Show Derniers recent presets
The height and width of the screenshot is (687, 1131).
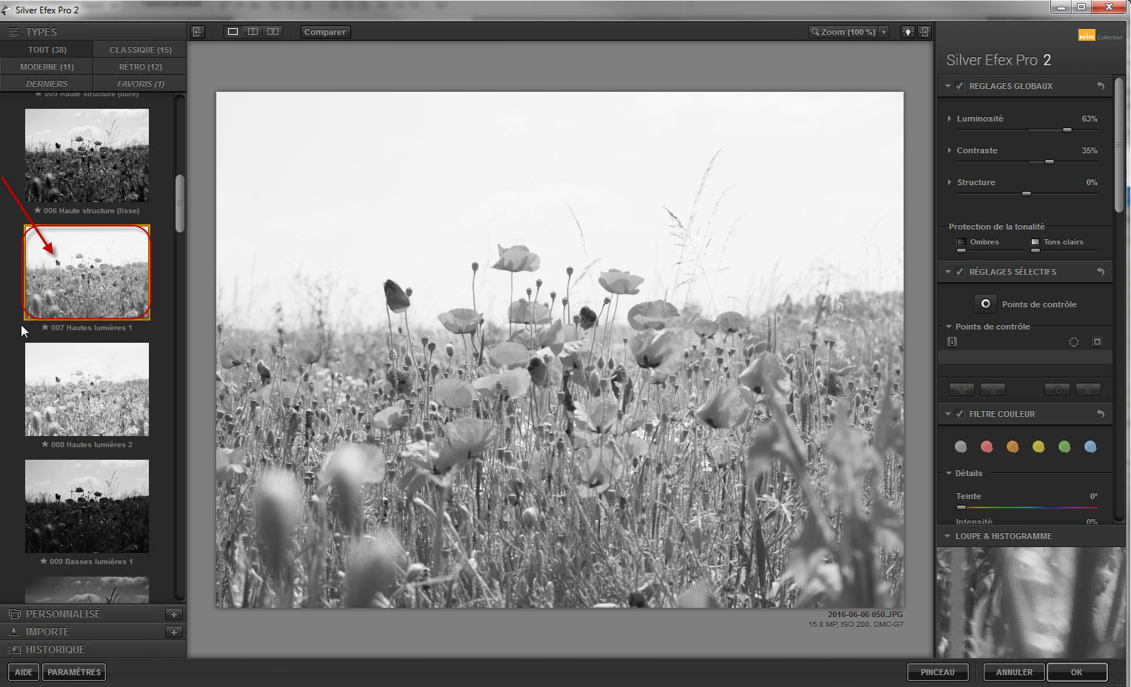pyautogui.click(x=47, y=84)
